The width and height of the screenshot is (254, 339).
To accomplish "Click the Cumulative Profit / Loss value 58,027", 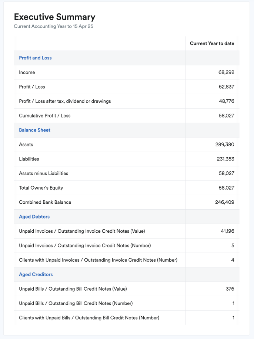I will click(x=227, y=116).
